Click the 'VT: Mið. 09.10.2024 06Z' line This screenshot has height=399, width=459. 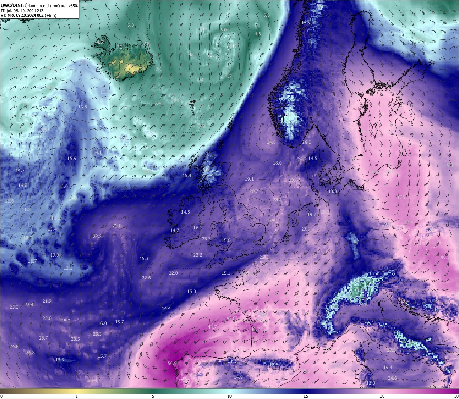click(x=28, y=15)
